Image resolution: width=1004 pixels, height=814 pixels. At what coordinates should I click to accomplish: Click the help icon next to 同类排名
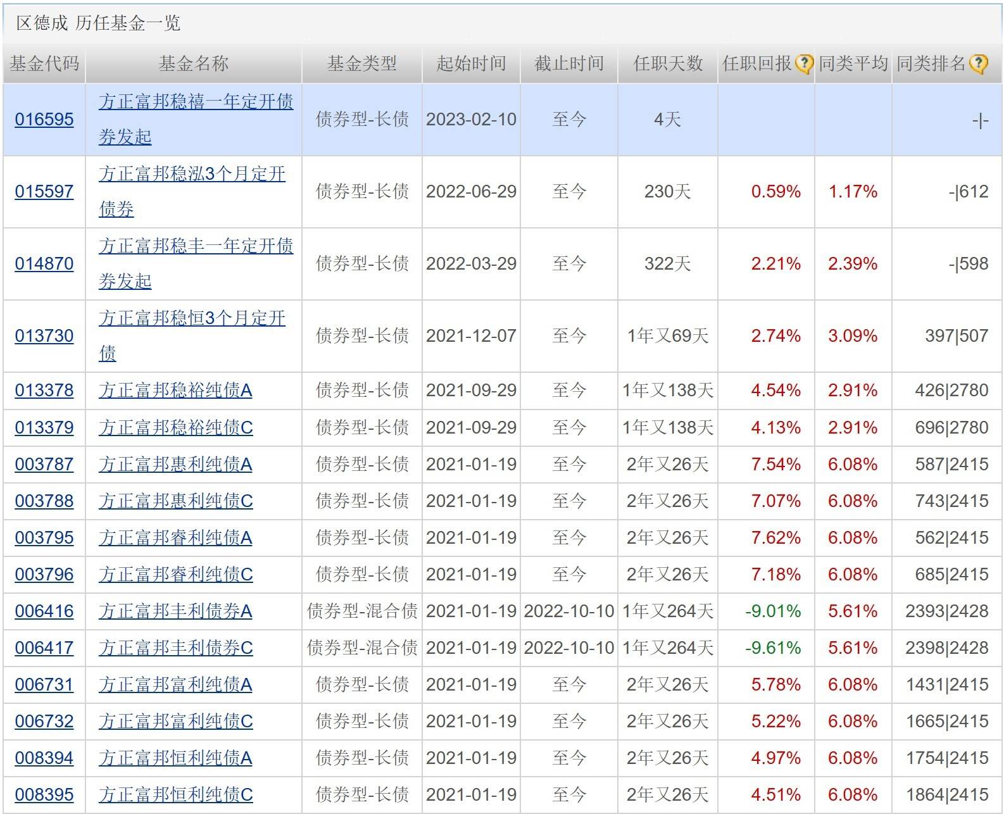(978, 63)
